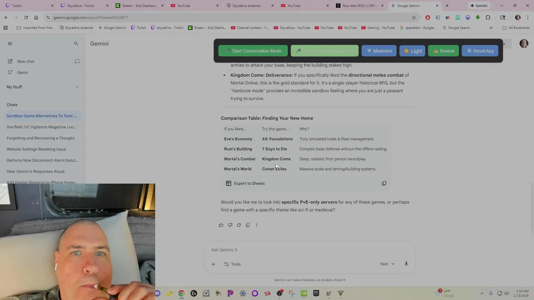
Task: Toggle the Light theme button
Action: click(x=412, y=51)
